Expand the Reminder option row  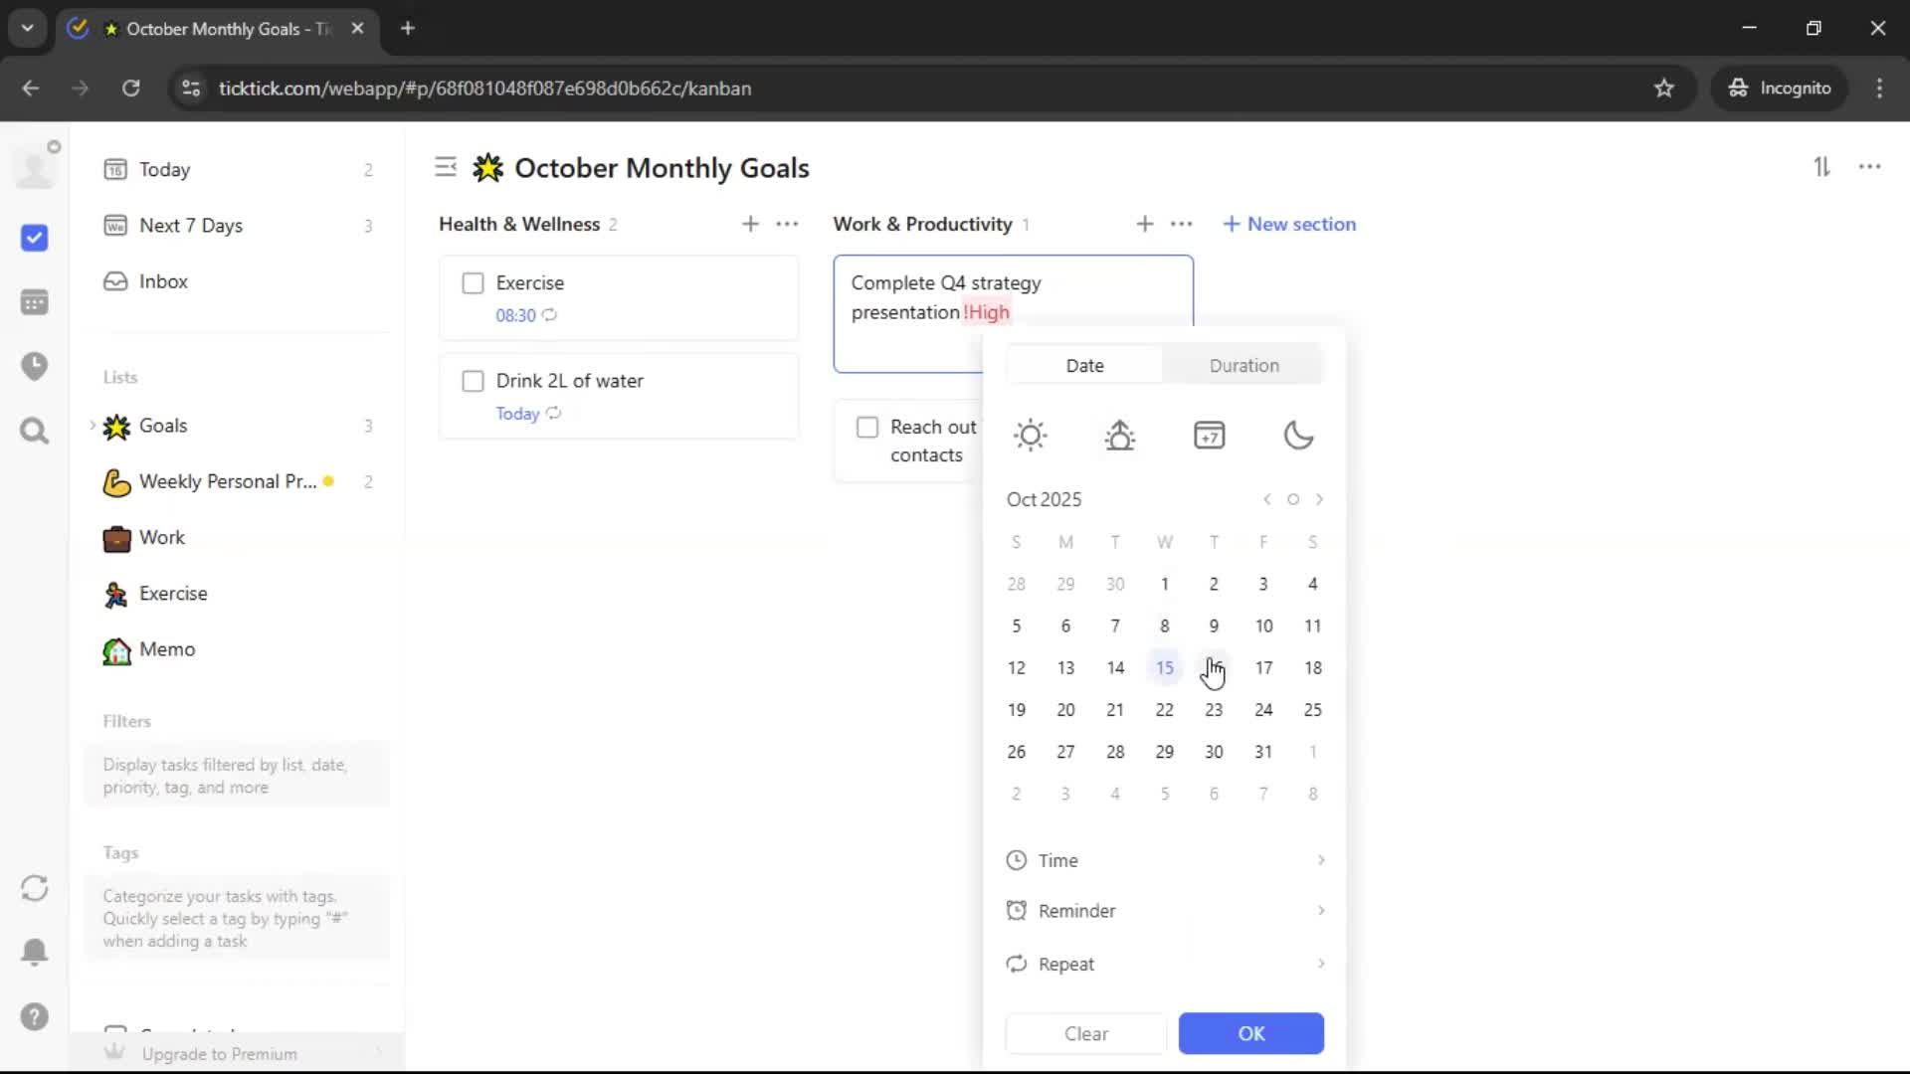1164,911
